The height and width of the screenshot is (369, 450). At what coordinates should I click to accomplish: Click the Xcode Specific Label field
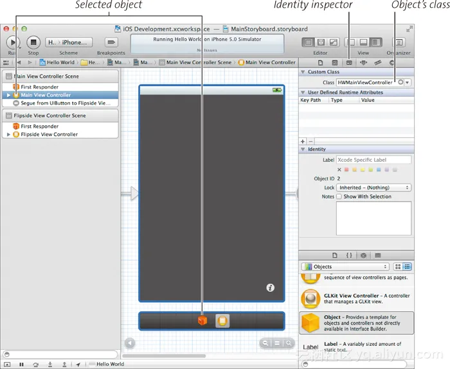373,160
